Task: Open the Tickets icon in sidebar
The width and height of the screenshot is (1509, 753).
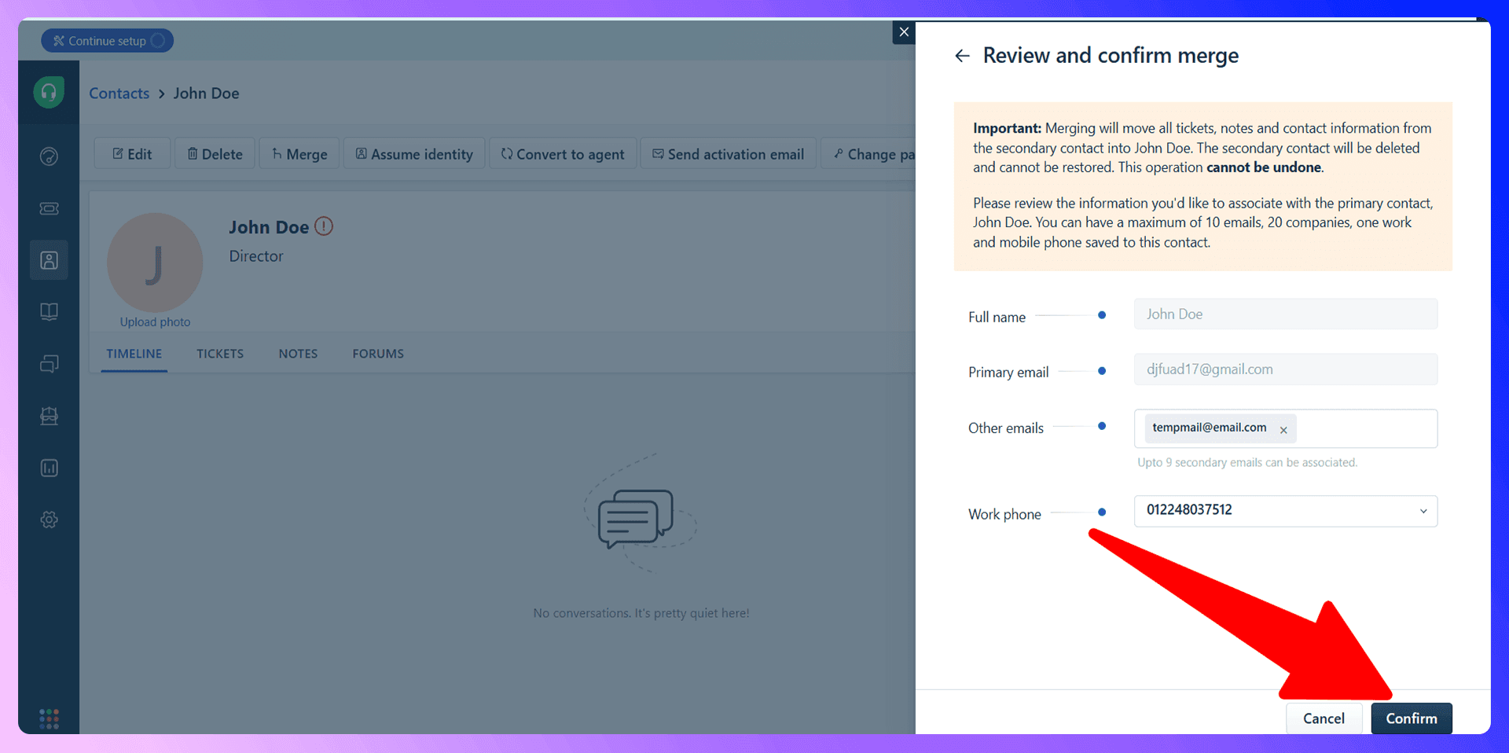Action: pyautogui.click(x=49, y=208)
